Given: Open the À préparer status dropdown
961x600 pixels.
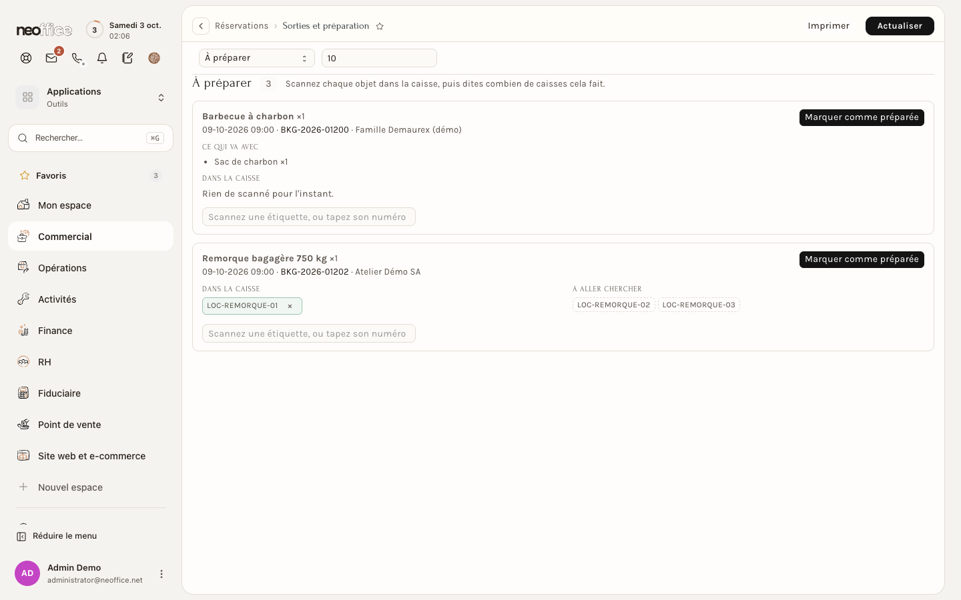Looking at the screenshot, I should click(257, 58).
